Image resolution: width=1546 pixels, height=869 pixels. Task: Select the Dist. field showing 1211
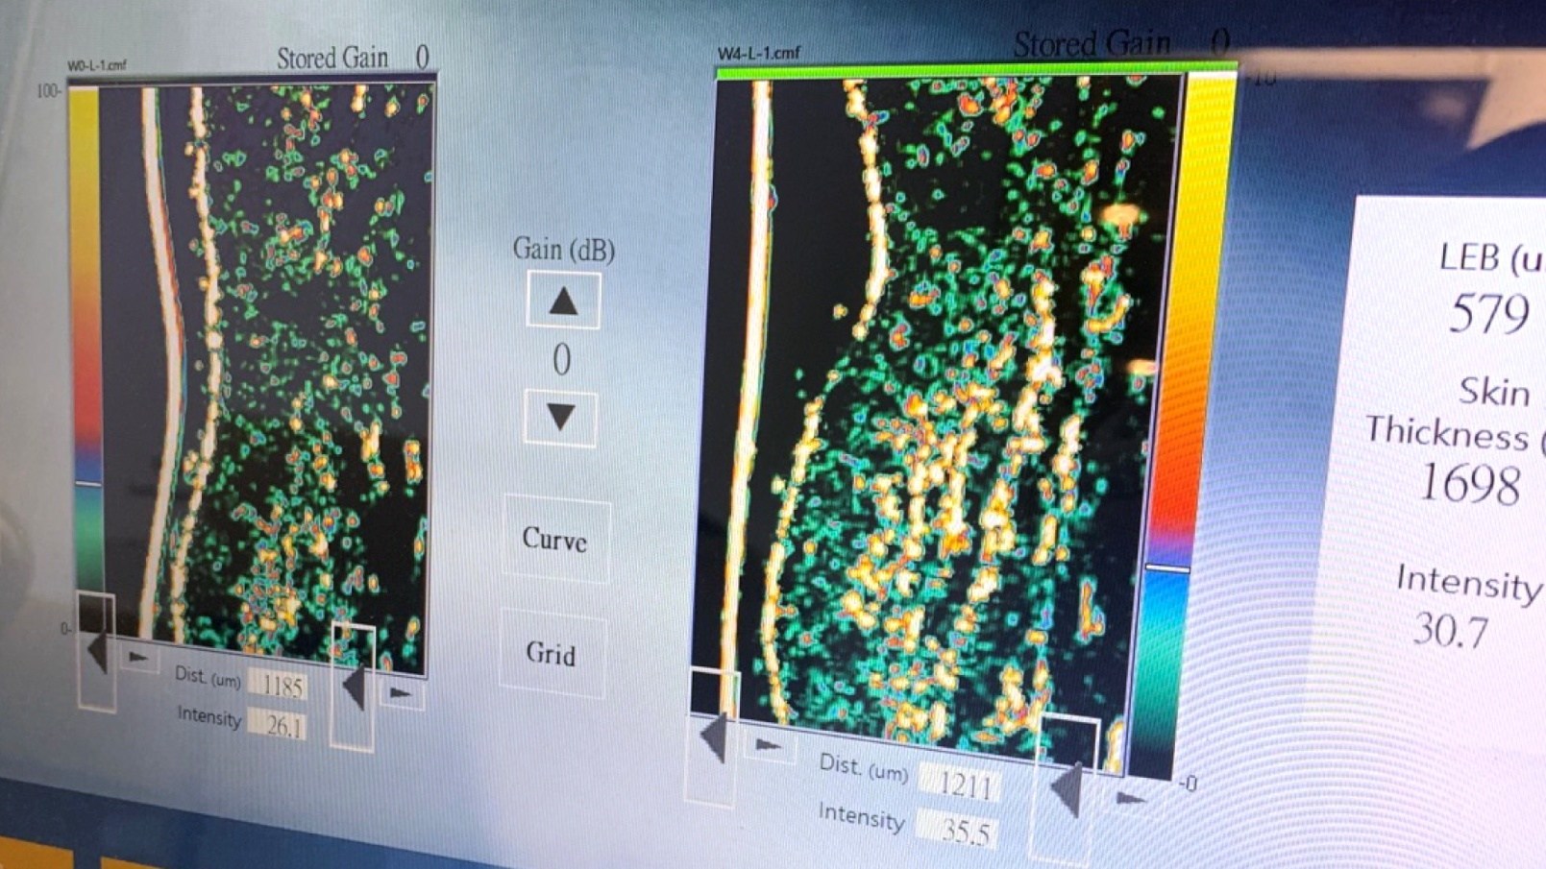964,785
